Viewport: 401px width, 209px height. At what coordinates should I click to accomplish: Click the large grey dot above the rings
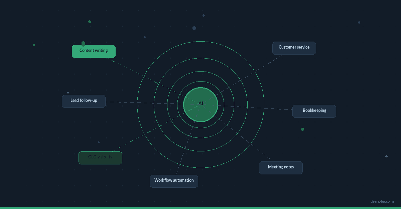point(194,28)
